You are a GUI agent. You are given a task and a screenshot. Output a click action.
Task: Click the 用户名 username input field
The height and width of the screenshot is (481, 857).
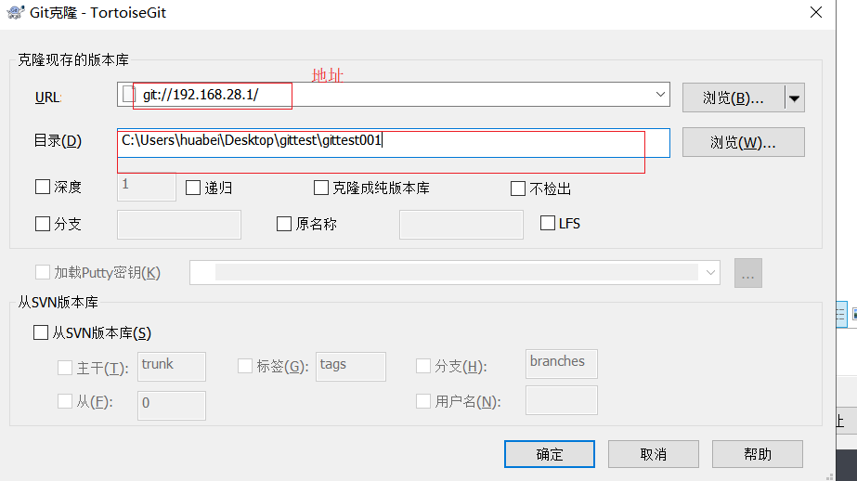click(x=562, y=400)
